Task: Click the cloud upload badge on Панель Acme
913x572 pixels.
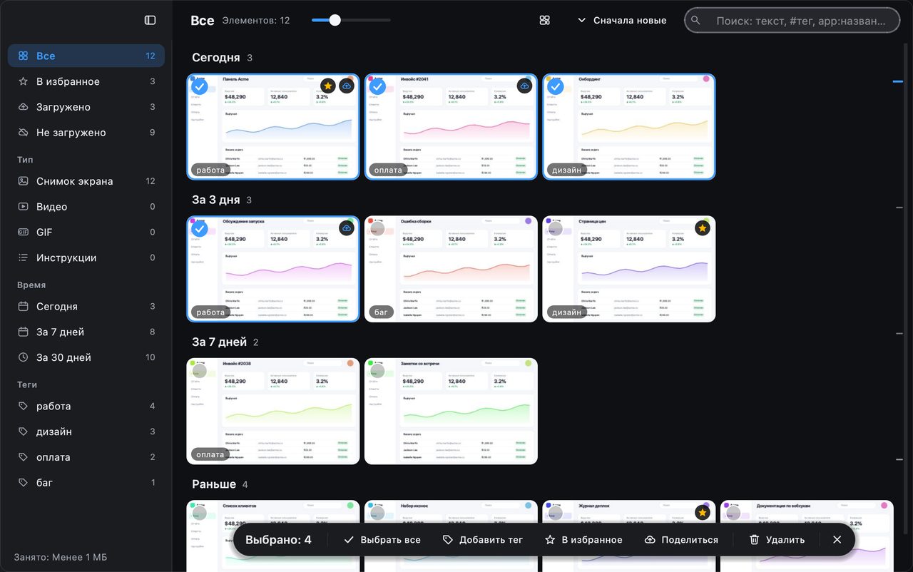Action: [x=347, y=86]
